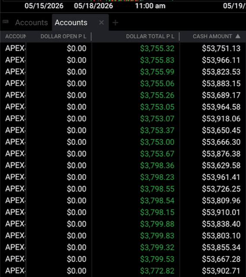Click cash amount $53,961.41
246x277 pixels.
click(x=221, y=177)
